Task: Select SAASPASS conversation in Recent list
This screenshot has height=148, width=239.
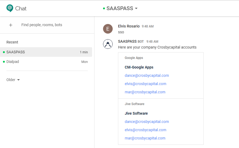Action: pyautogui.click(x=46, y=52)
